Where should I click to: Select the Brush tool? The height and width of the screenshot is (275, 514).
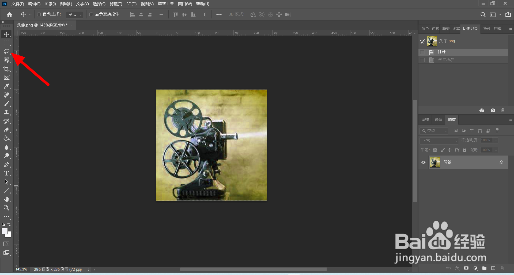coord(6,104)
